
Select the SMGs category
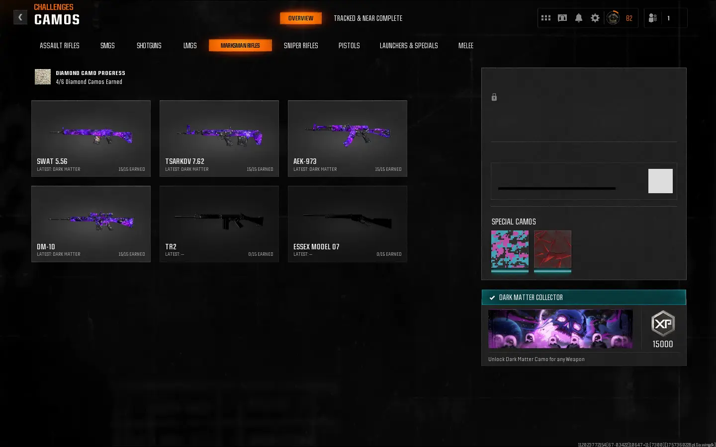coord(107,46)
